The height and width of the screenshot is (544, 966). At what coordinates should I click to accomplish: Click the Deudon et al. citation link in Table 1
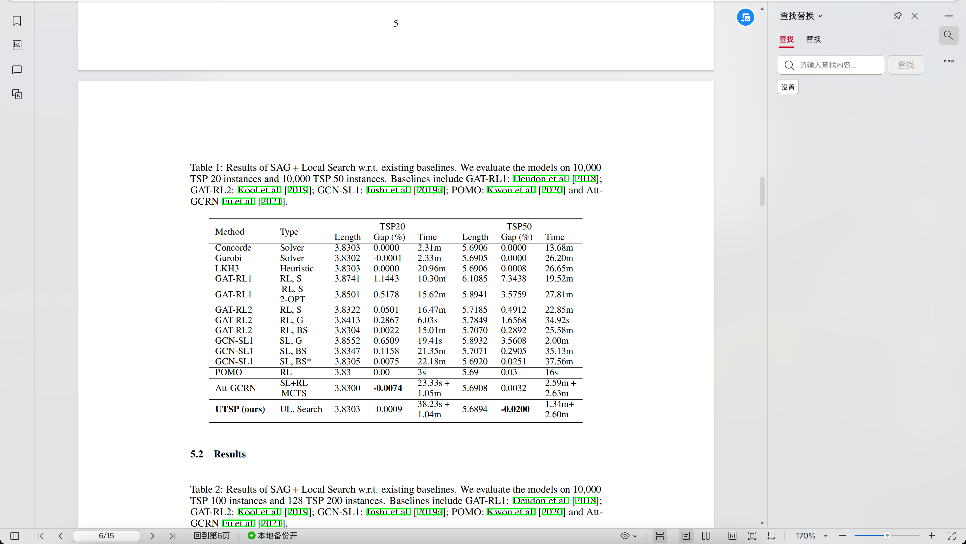pos(541,179)
